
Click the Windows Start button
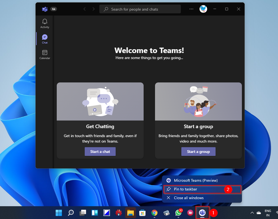point(59,213)
